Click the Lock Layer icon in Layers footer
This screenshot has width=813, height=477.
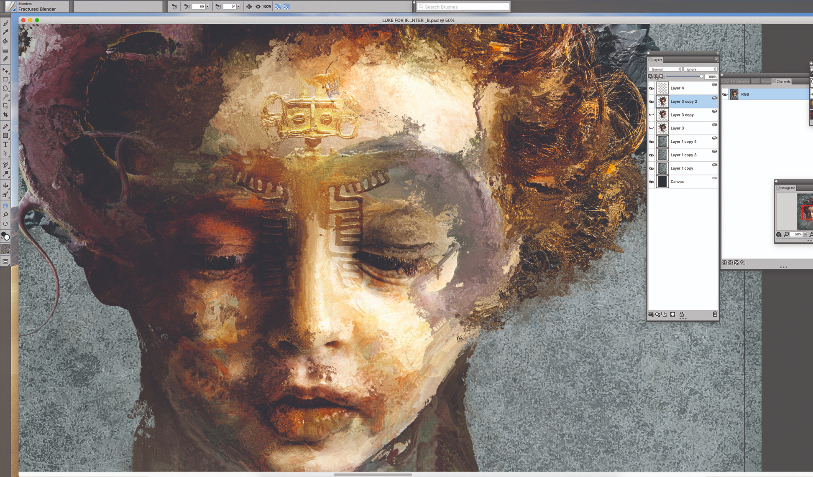tap(682, 314)
